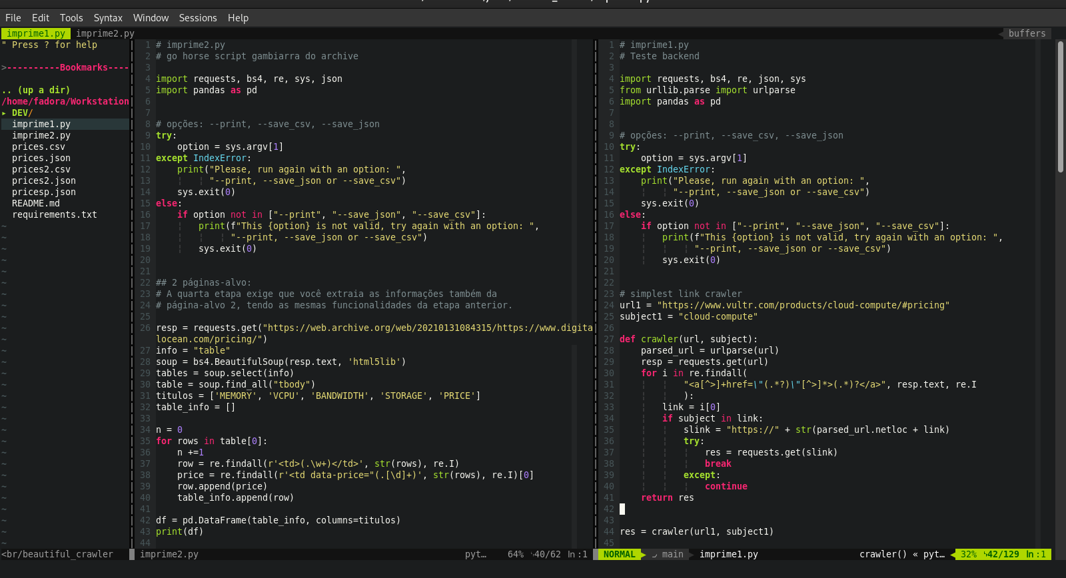Screen dimensions: 1066x578
Task: Open prices.csv from the file tree
Action: pos(39,146)
